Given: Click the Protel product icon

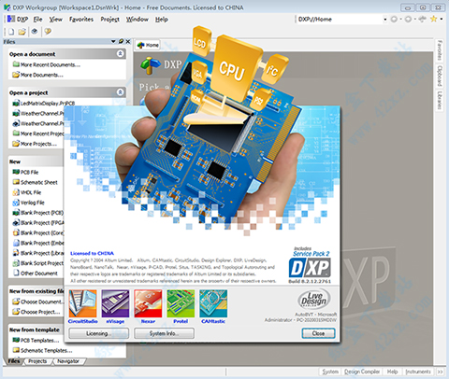Looking at the screenshot, I should click(x=181, y=303).
